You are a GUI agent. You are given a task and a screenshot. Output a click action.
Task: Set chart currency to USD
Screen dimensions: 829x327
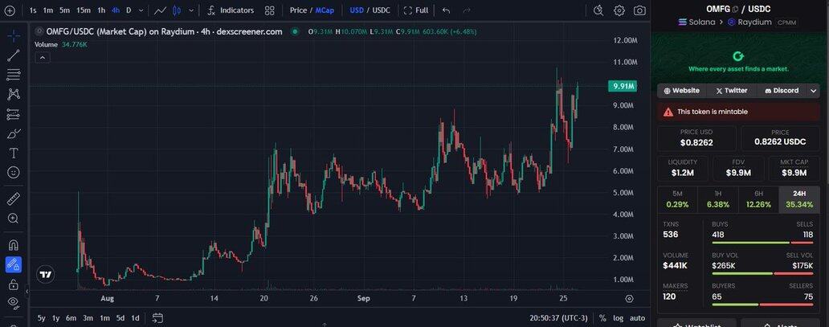[x=357, y=10]
